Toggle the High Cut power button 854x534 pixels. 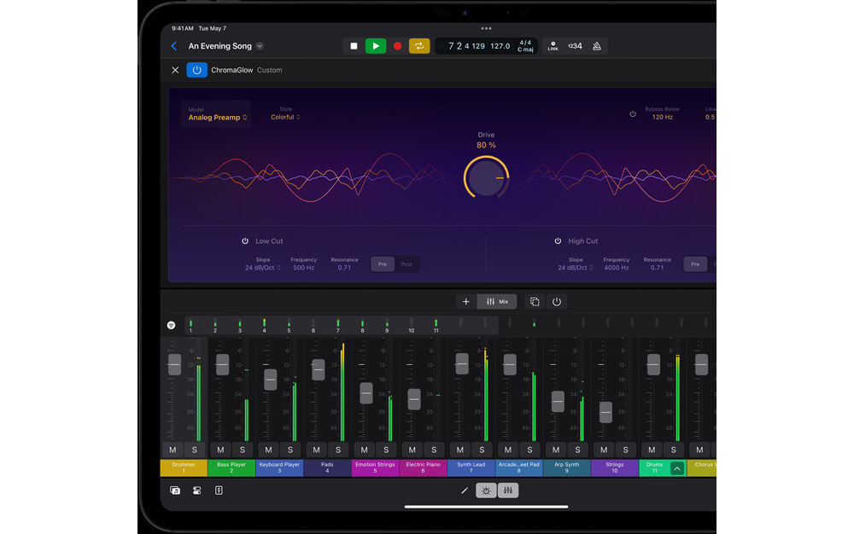click(558, 241)
